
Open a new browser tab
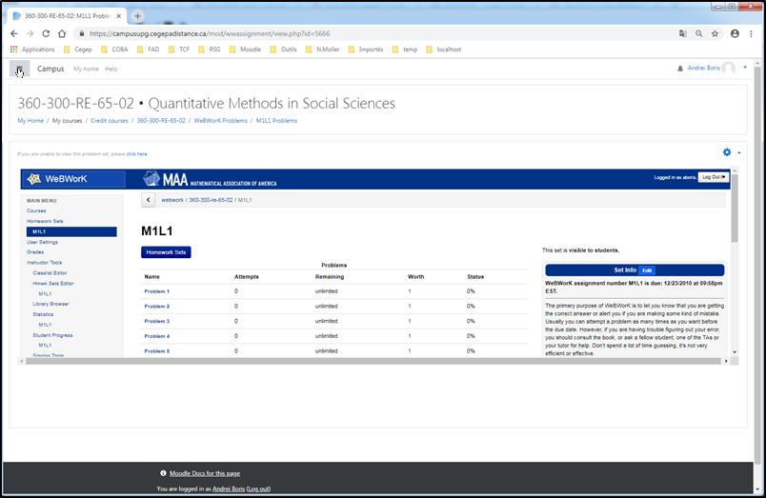(138, 16)
